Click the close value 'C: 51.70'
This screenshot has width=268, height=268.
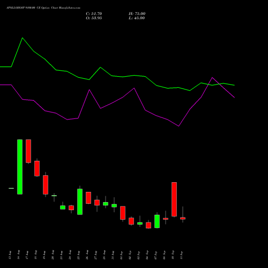(x=94, y=14)
